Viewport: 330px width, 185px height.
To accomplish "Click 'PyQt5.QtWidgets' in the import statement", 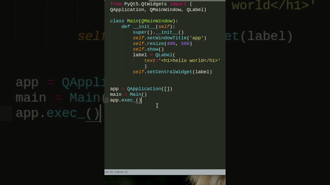I will pyautogui.click(x=145, y=4).
